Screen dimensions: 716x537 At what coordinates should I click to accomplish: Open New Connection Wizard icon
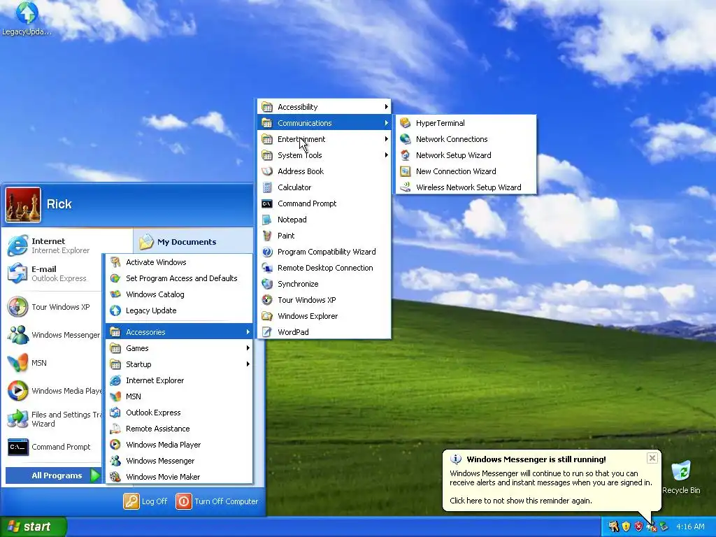click(x=405, y=171)
